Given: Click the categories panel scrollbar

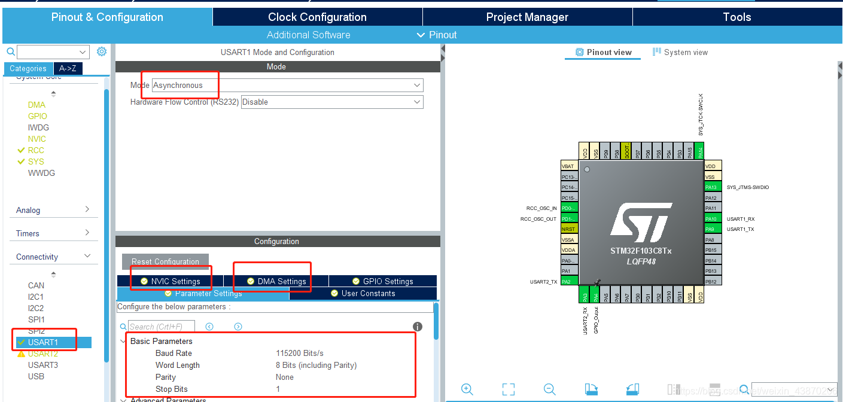Looking at the screenshot, I should coord(106,224).
